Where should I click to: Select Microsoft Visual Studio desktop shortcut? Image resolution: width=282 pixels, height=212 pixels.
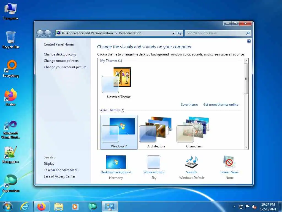[11, 130]
